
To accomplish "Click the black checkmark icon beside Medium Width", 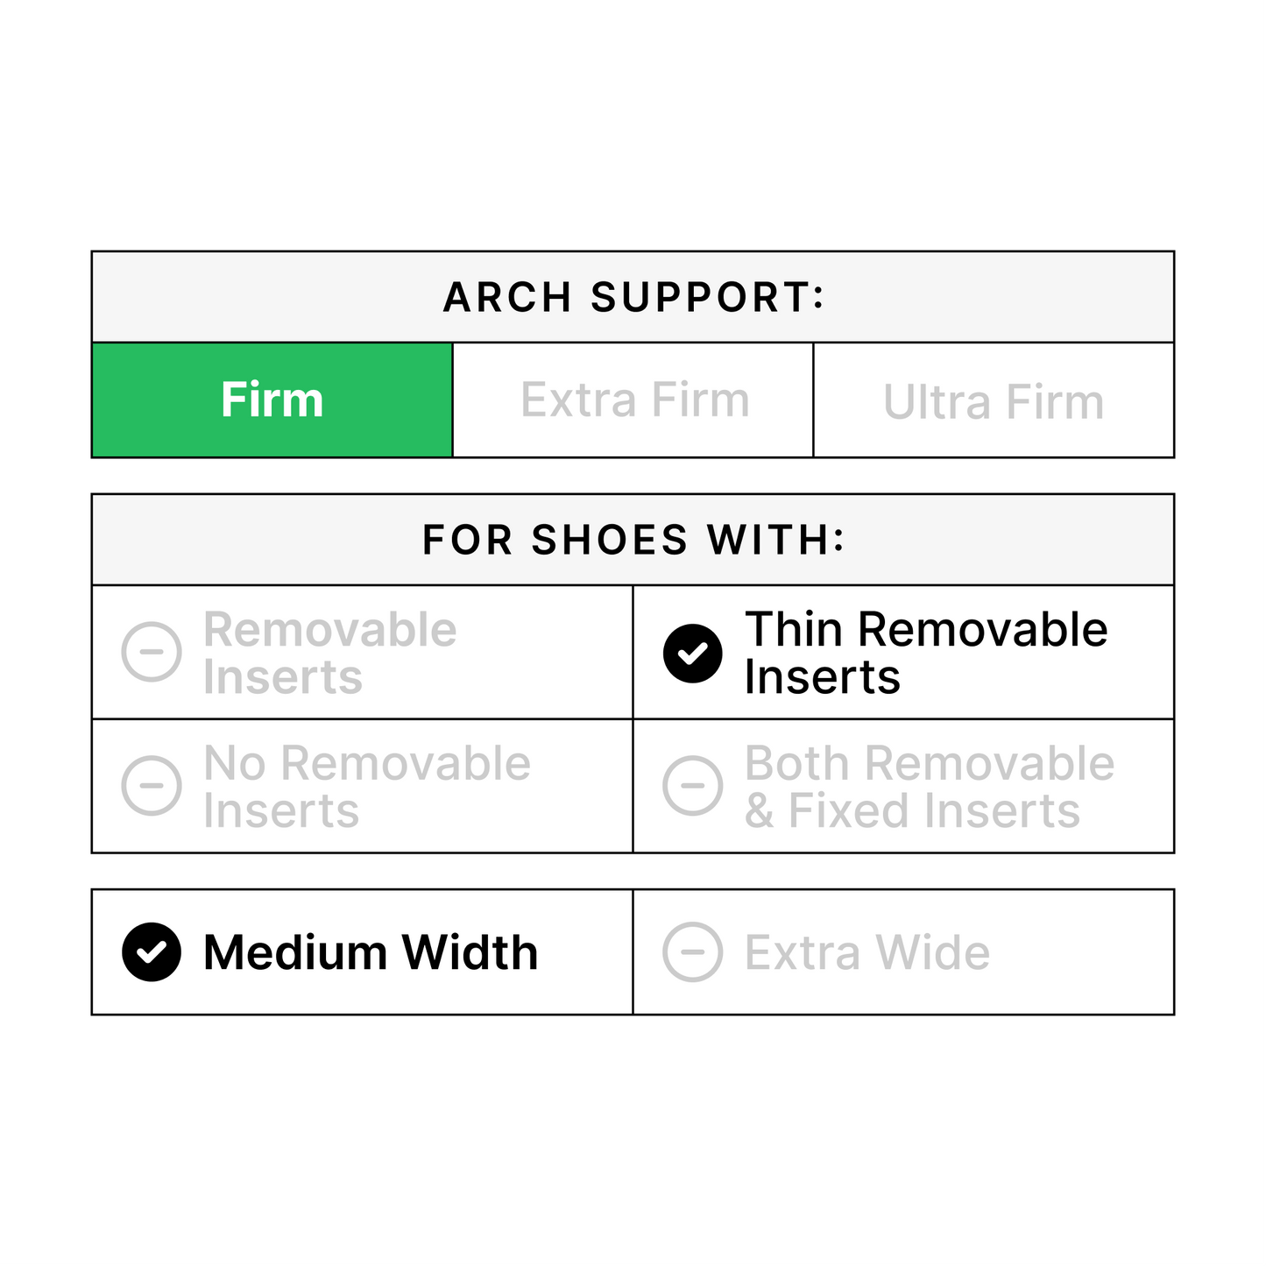I will tap(152, 952).
